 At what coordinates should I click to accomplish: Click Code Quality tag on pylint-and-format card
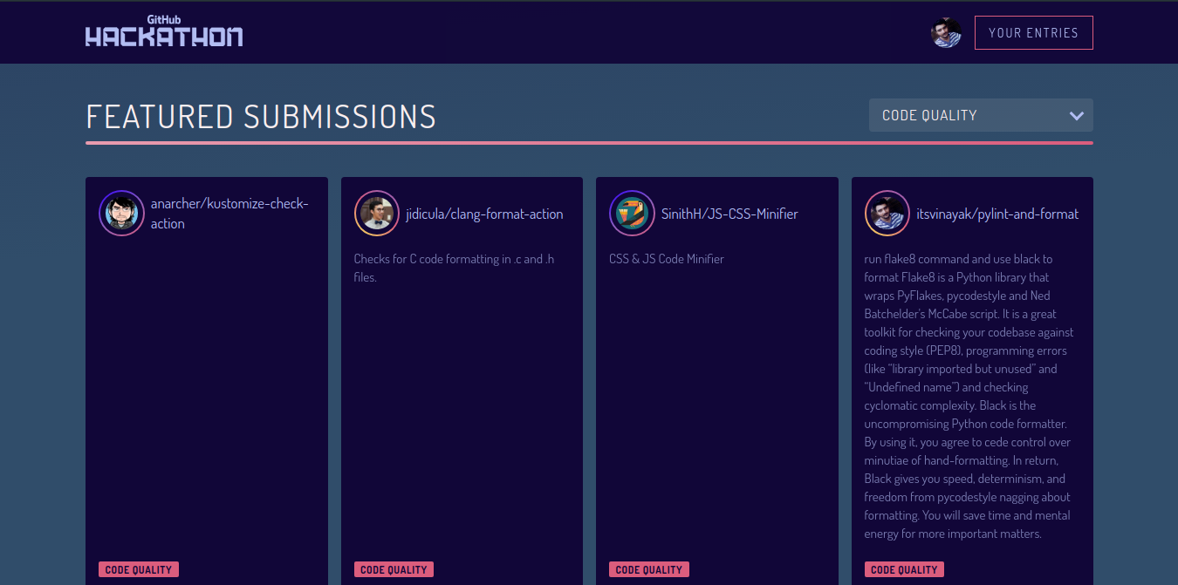(x=904, y=569)
